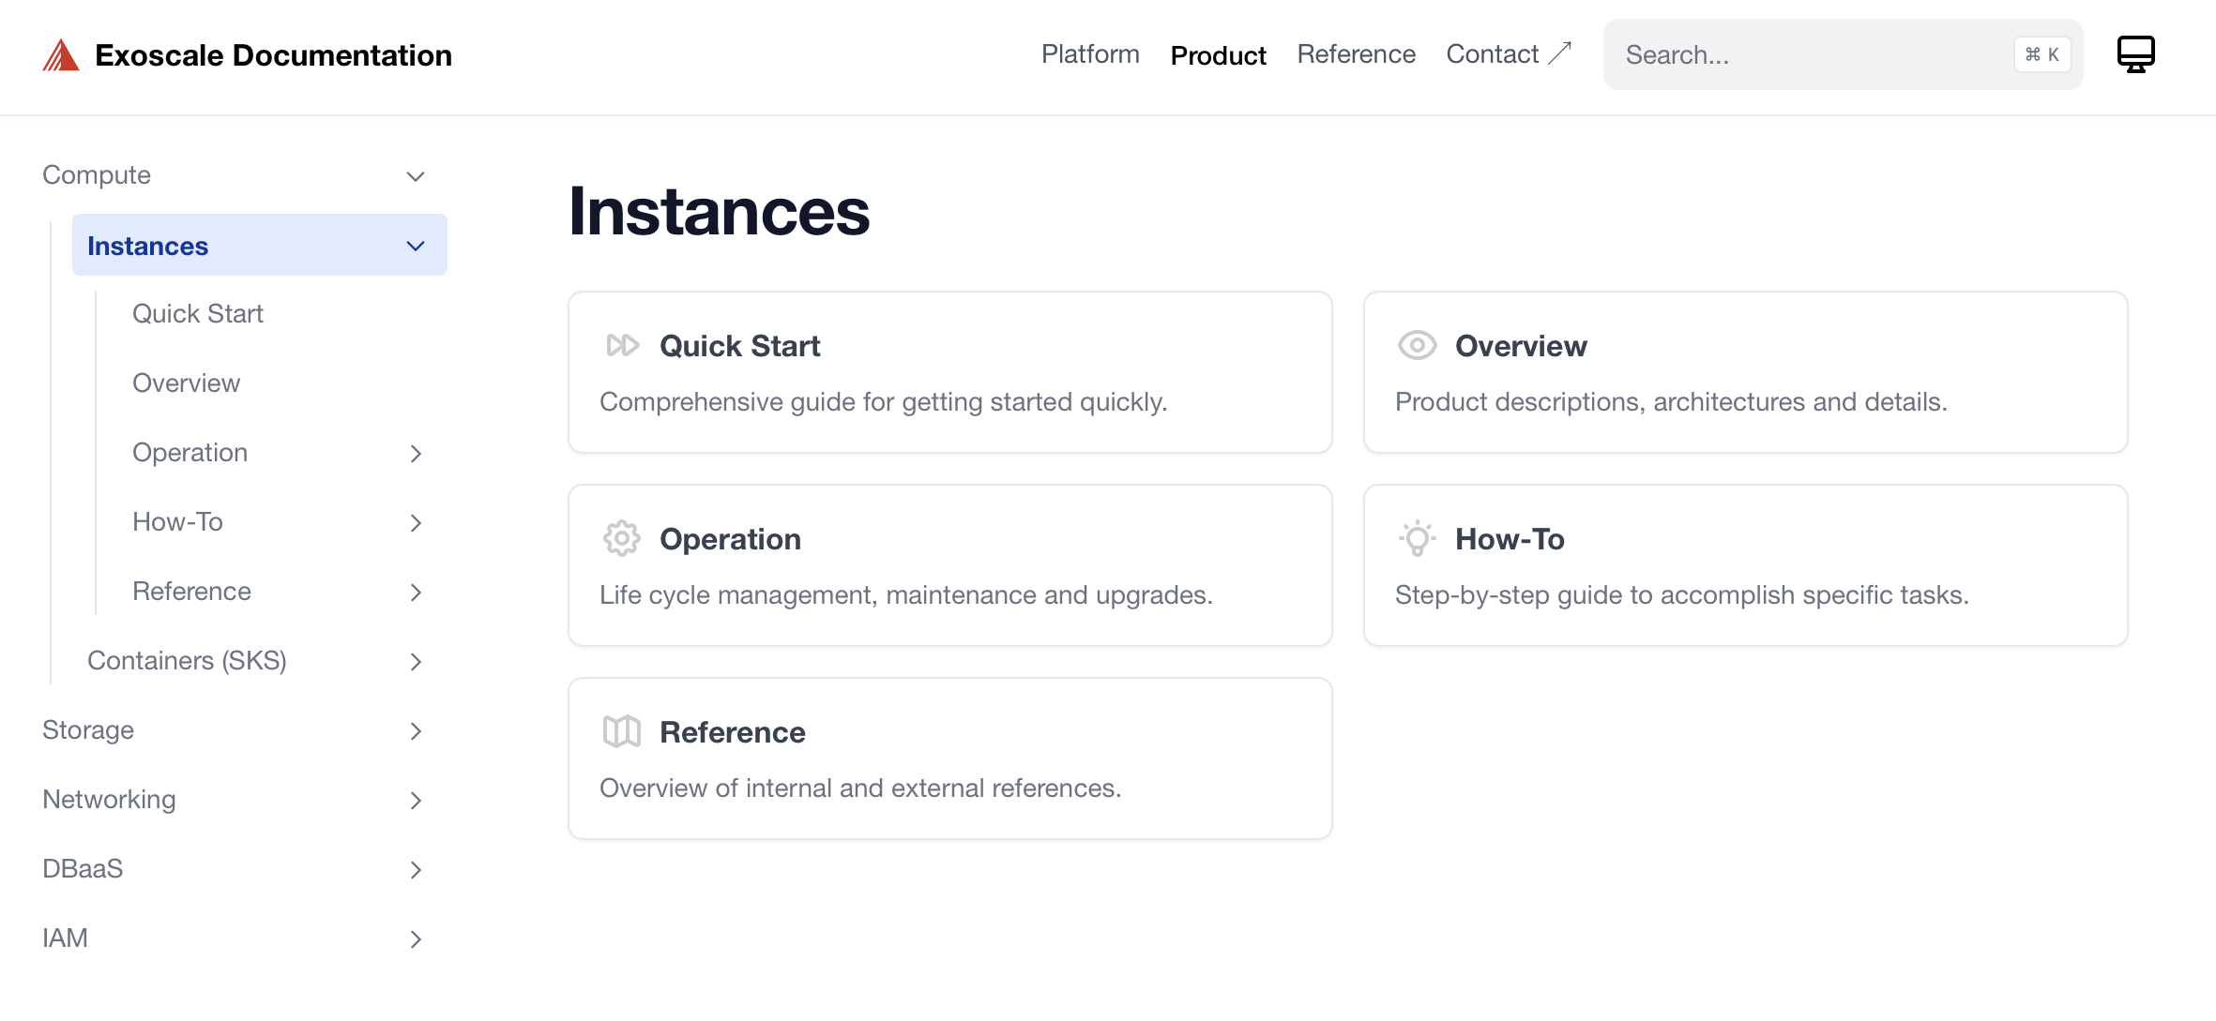This screenshot has width=2216, height=1021.
Task: Click the gear icon on Operation card
Action: click(621, 539)
